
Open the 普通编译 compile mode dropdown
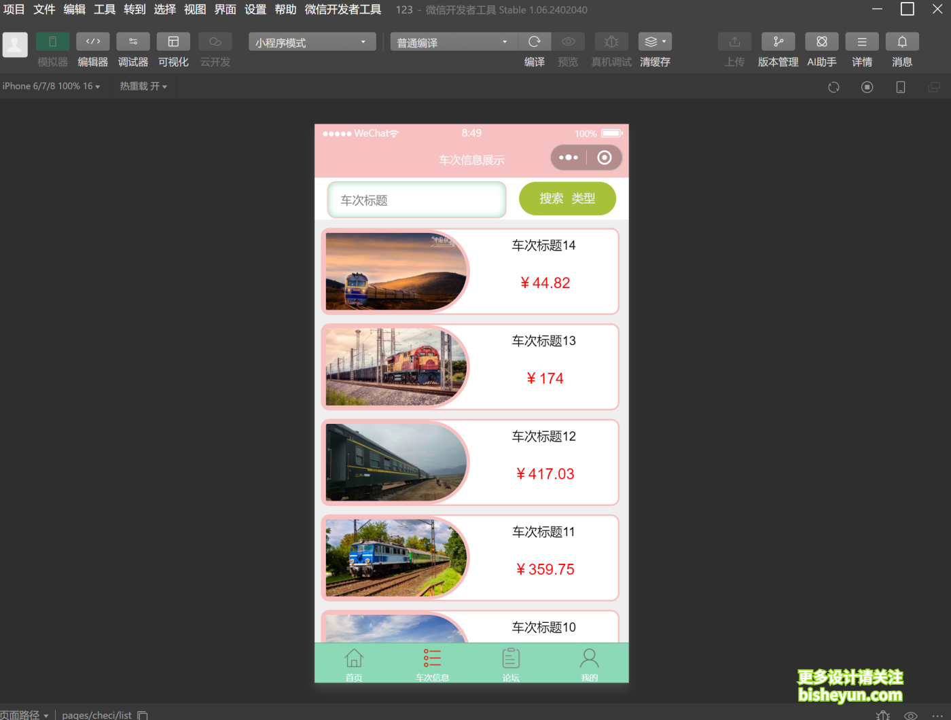coord(452,41)
